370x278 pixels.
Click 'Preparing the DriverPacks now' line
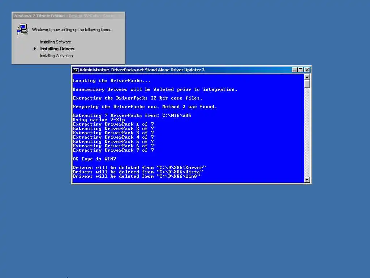point(145,107)
